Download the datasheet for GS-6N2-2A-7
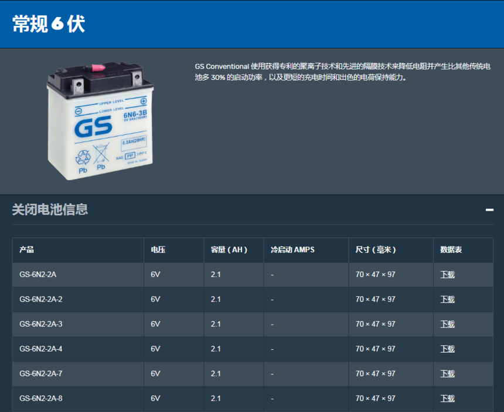504x412 pixels. [447, 374]
